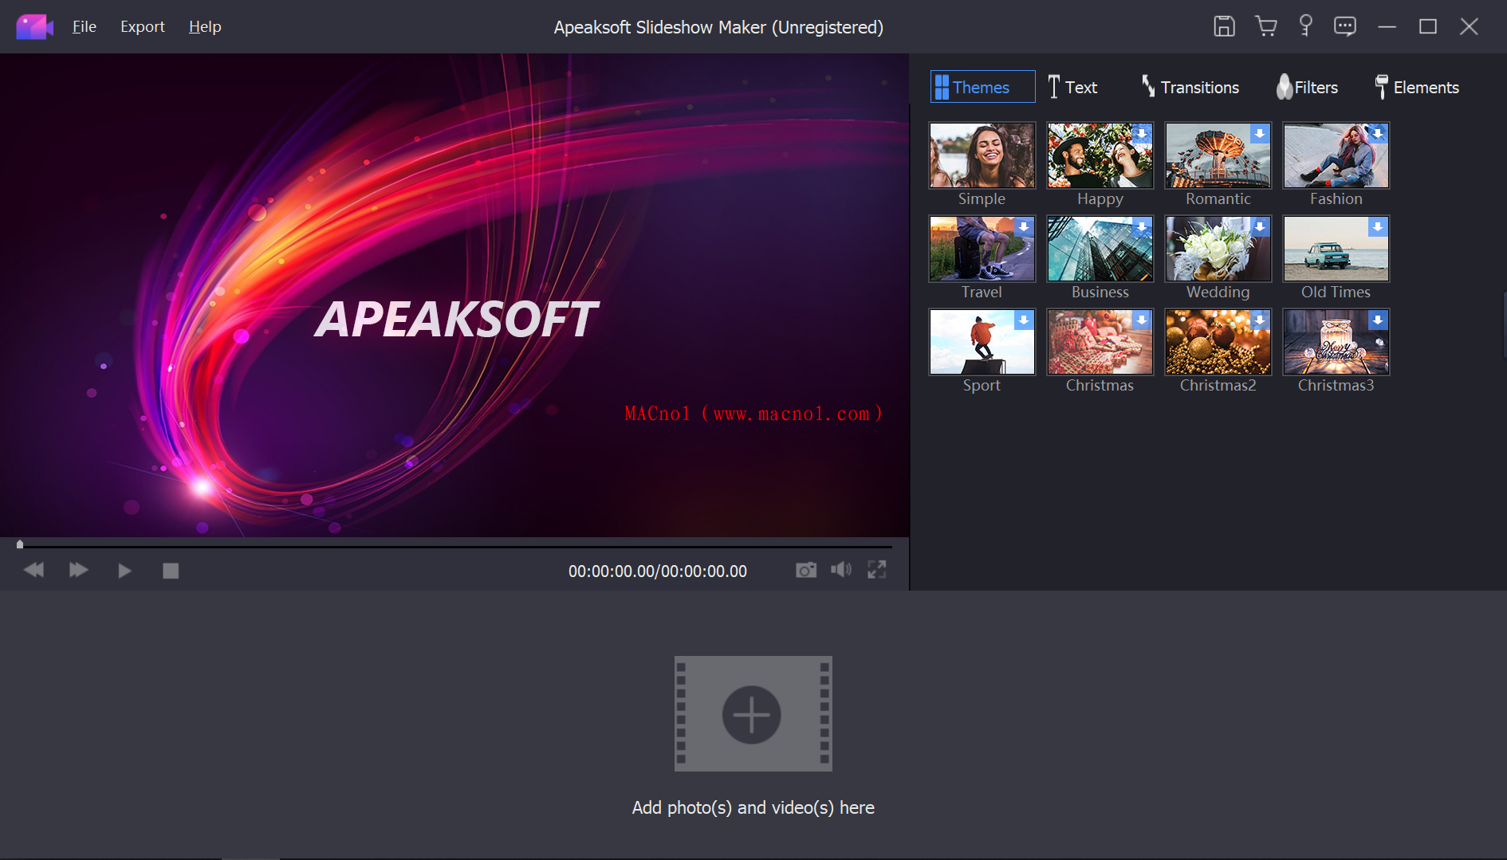The width and height of the screenshot is (1507, 860).
Task: Click the save project floppy disk icon
Action: tap(1224, 26)
